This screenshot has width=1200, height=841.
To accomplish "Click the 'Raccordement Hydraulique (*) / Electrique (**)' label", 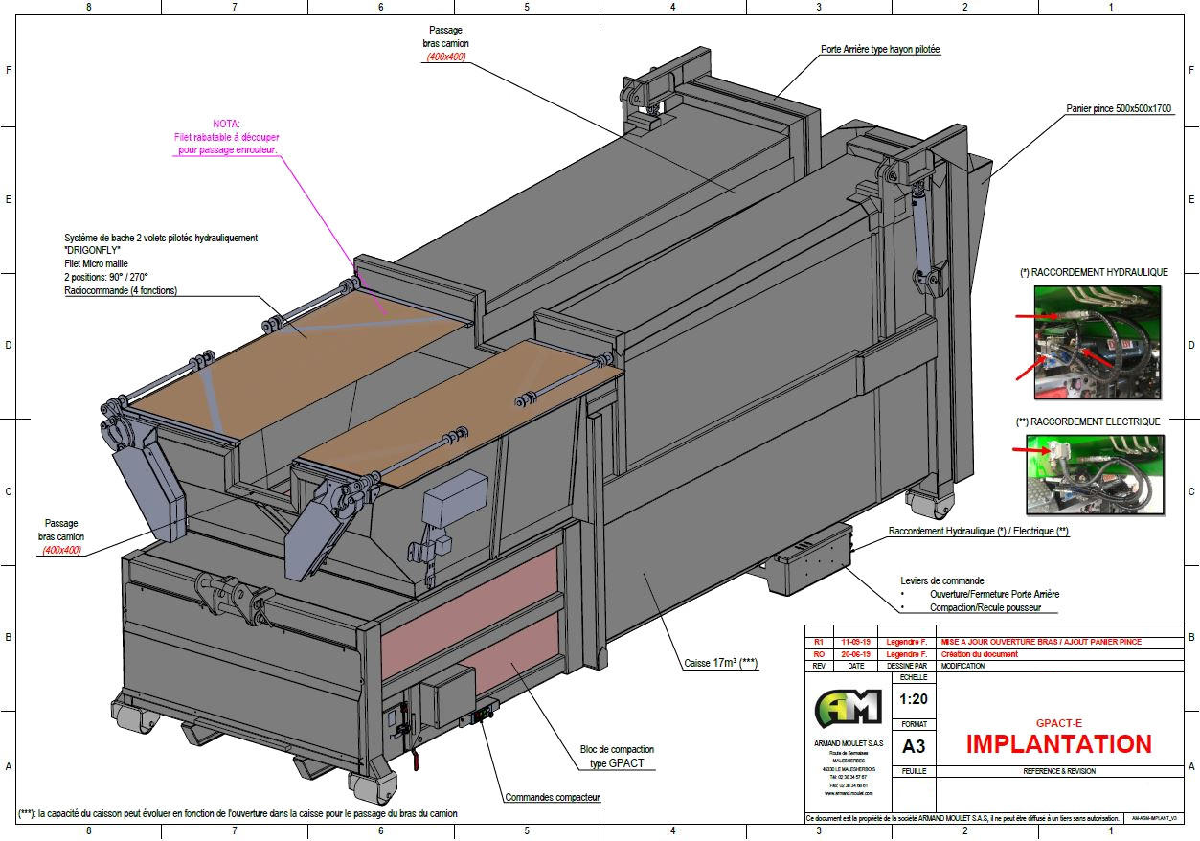I will click(x=978, y=531).
